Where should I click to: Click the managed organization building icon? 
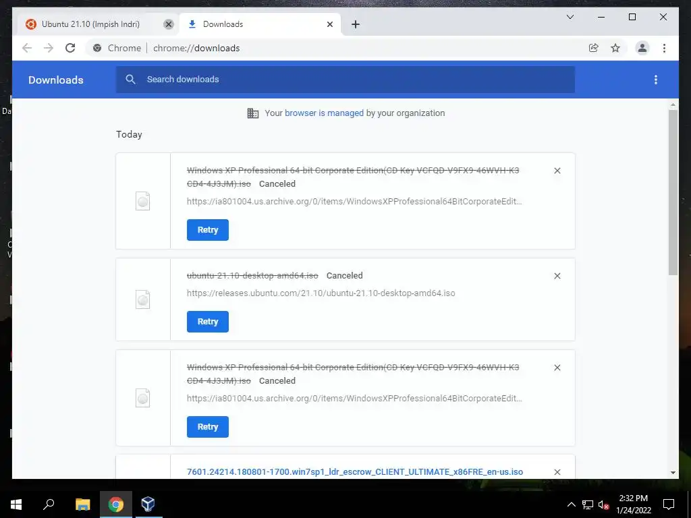click(x=253, y=113)
